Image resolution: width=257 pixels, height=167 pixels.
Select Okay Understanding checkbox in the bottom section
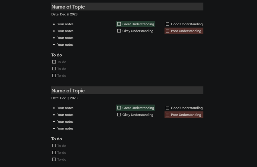tap(119, 115)
